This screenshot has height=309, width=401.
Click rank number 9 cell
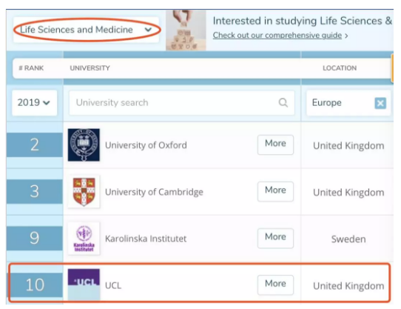pyautogui.click(x=35, y=239)
